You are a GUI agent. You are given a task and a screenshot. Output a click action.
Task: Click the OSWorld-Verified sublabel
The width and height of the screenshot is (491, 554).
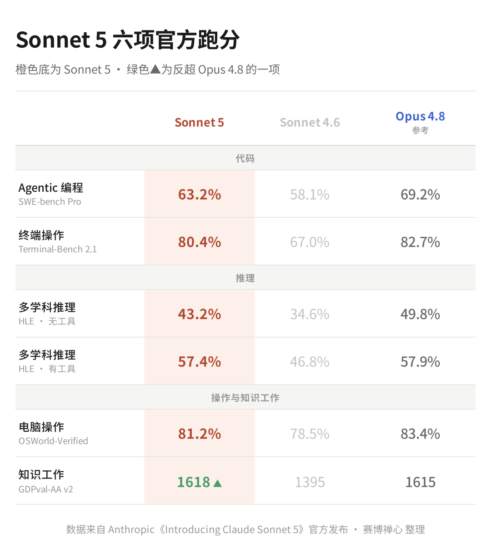point(53,441)
